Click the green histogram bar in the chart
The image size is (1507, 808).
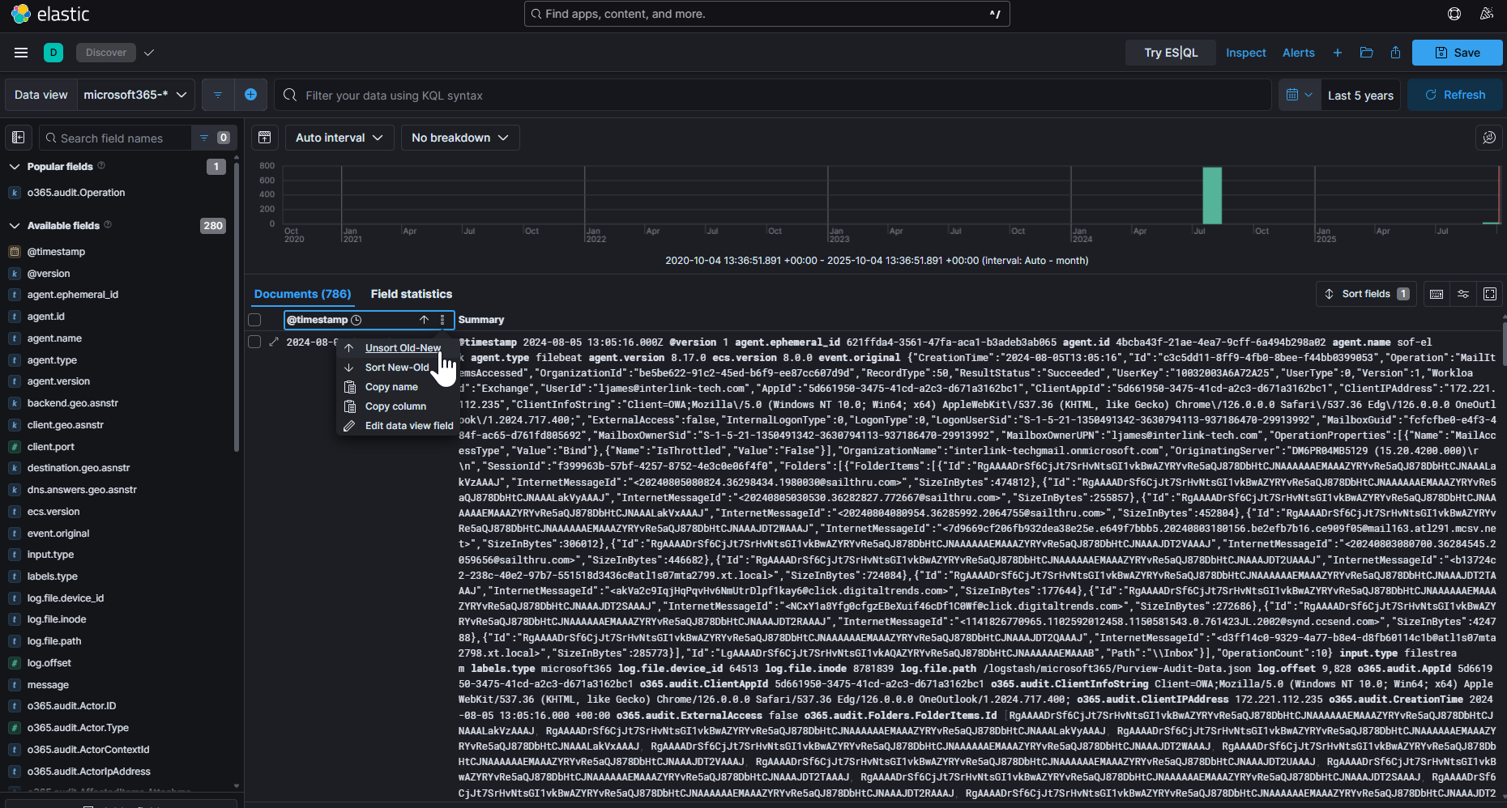point(1211,195)
